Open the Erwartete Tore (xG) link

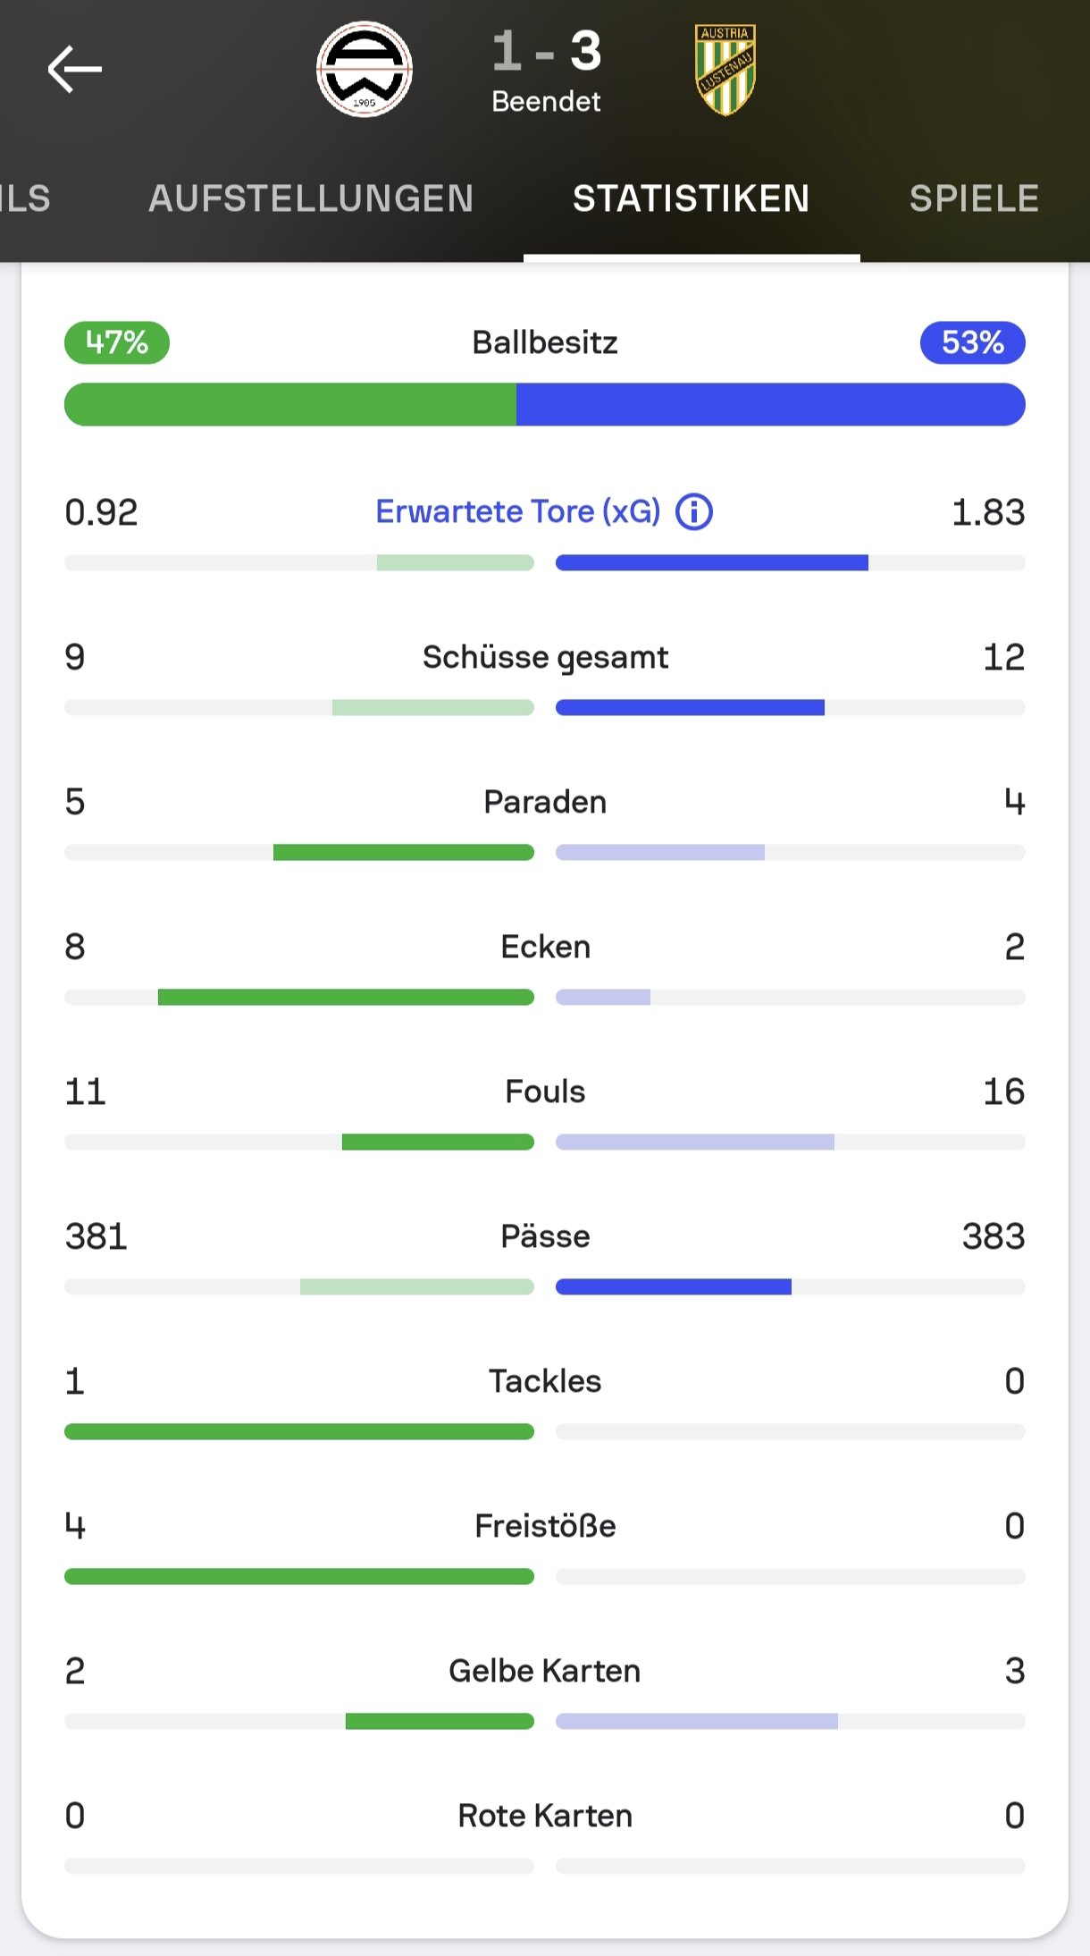pyautogui.click(x=518, y=511)
